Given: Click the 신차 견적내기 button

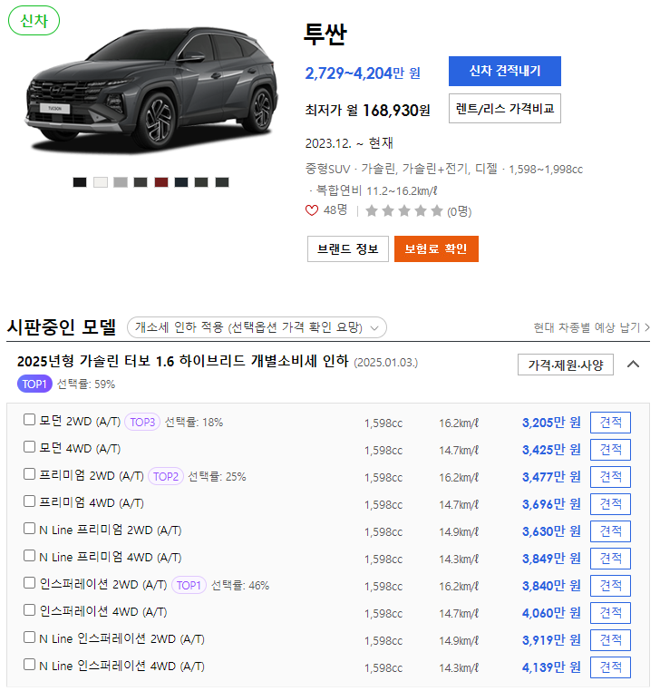Looking at the screenshot, I should [x=504, y=71].
